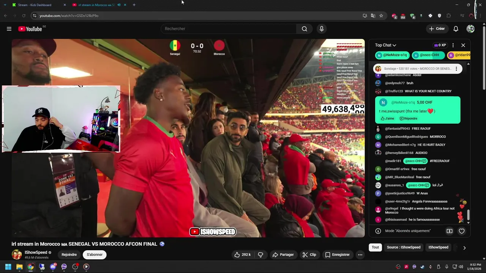Open Steam icon in system tray
This screenshot has width=486, height=273.
[422, 267]
